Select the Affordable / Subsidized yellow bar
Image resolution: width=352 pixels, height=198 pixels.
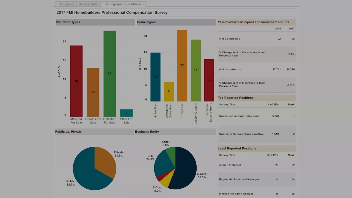(x=169, y=92)
